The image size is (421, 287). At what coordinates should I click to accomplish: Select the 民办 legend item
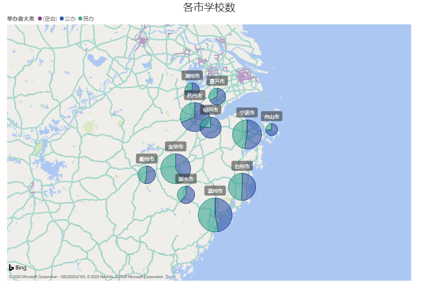click(x=85, y=19)
